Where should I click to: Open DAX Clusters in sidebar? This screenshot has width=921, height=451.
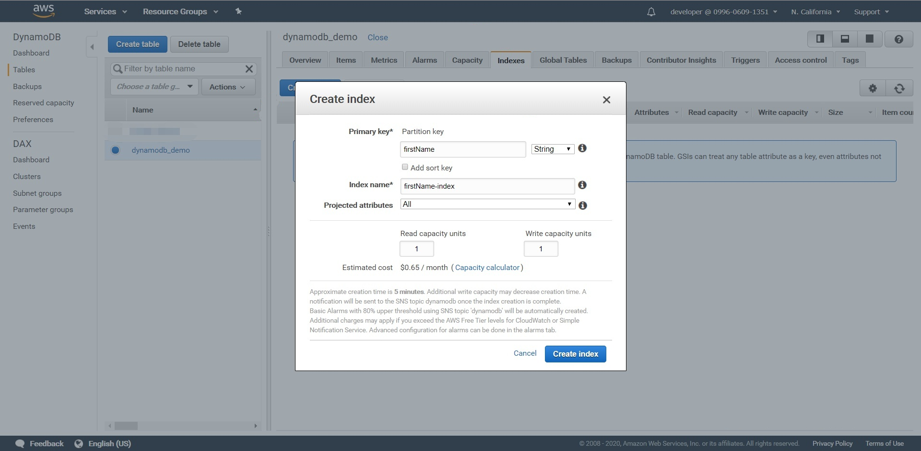(27, 177)
